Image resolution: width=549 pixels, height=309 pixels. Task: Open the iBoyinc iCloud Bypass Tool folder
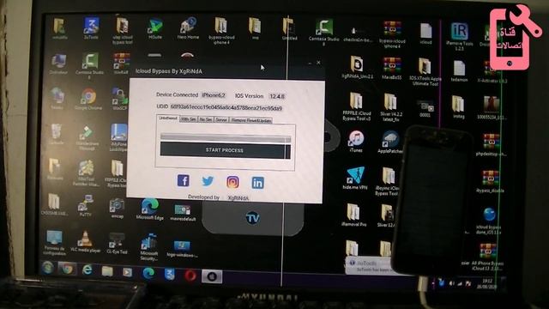[387, 181]
